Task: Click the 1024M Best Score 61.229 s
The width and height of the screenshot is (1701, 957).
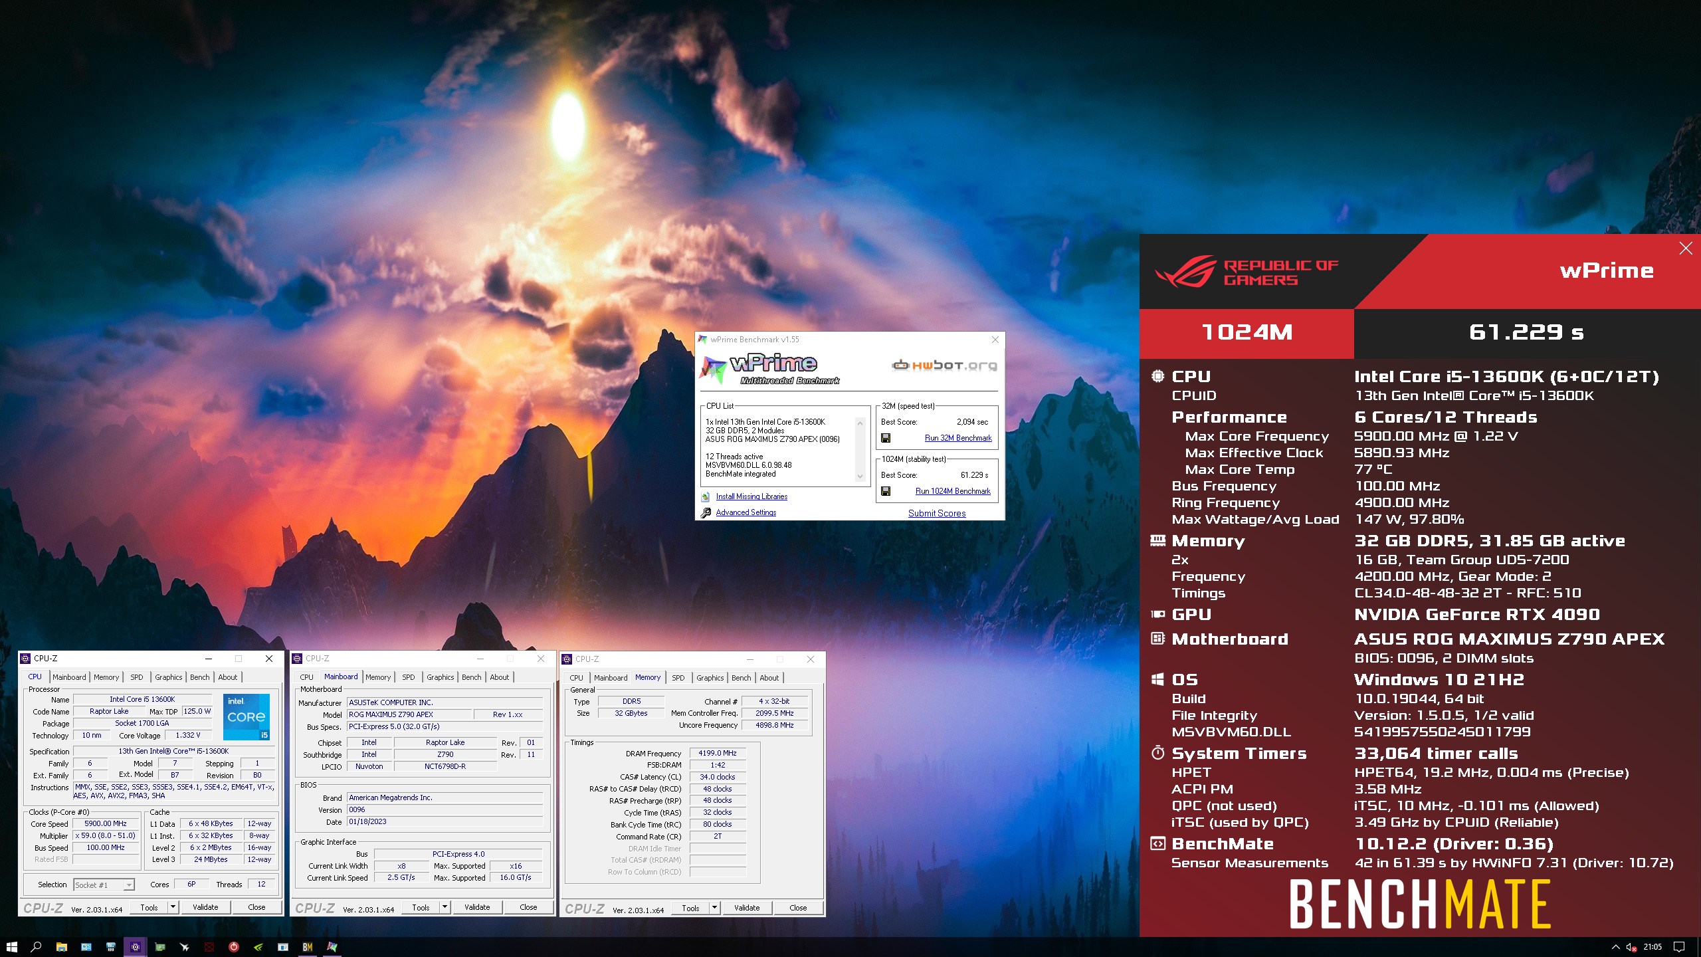Action: (974, 475)
